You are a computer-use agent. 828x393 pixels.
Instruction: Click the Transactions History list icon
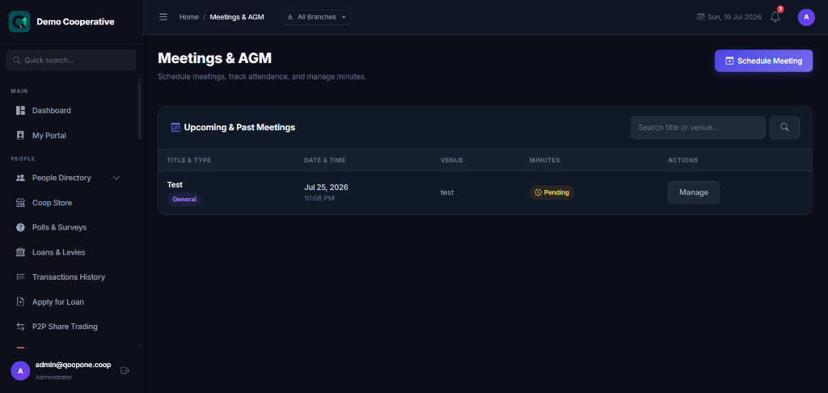20,277
